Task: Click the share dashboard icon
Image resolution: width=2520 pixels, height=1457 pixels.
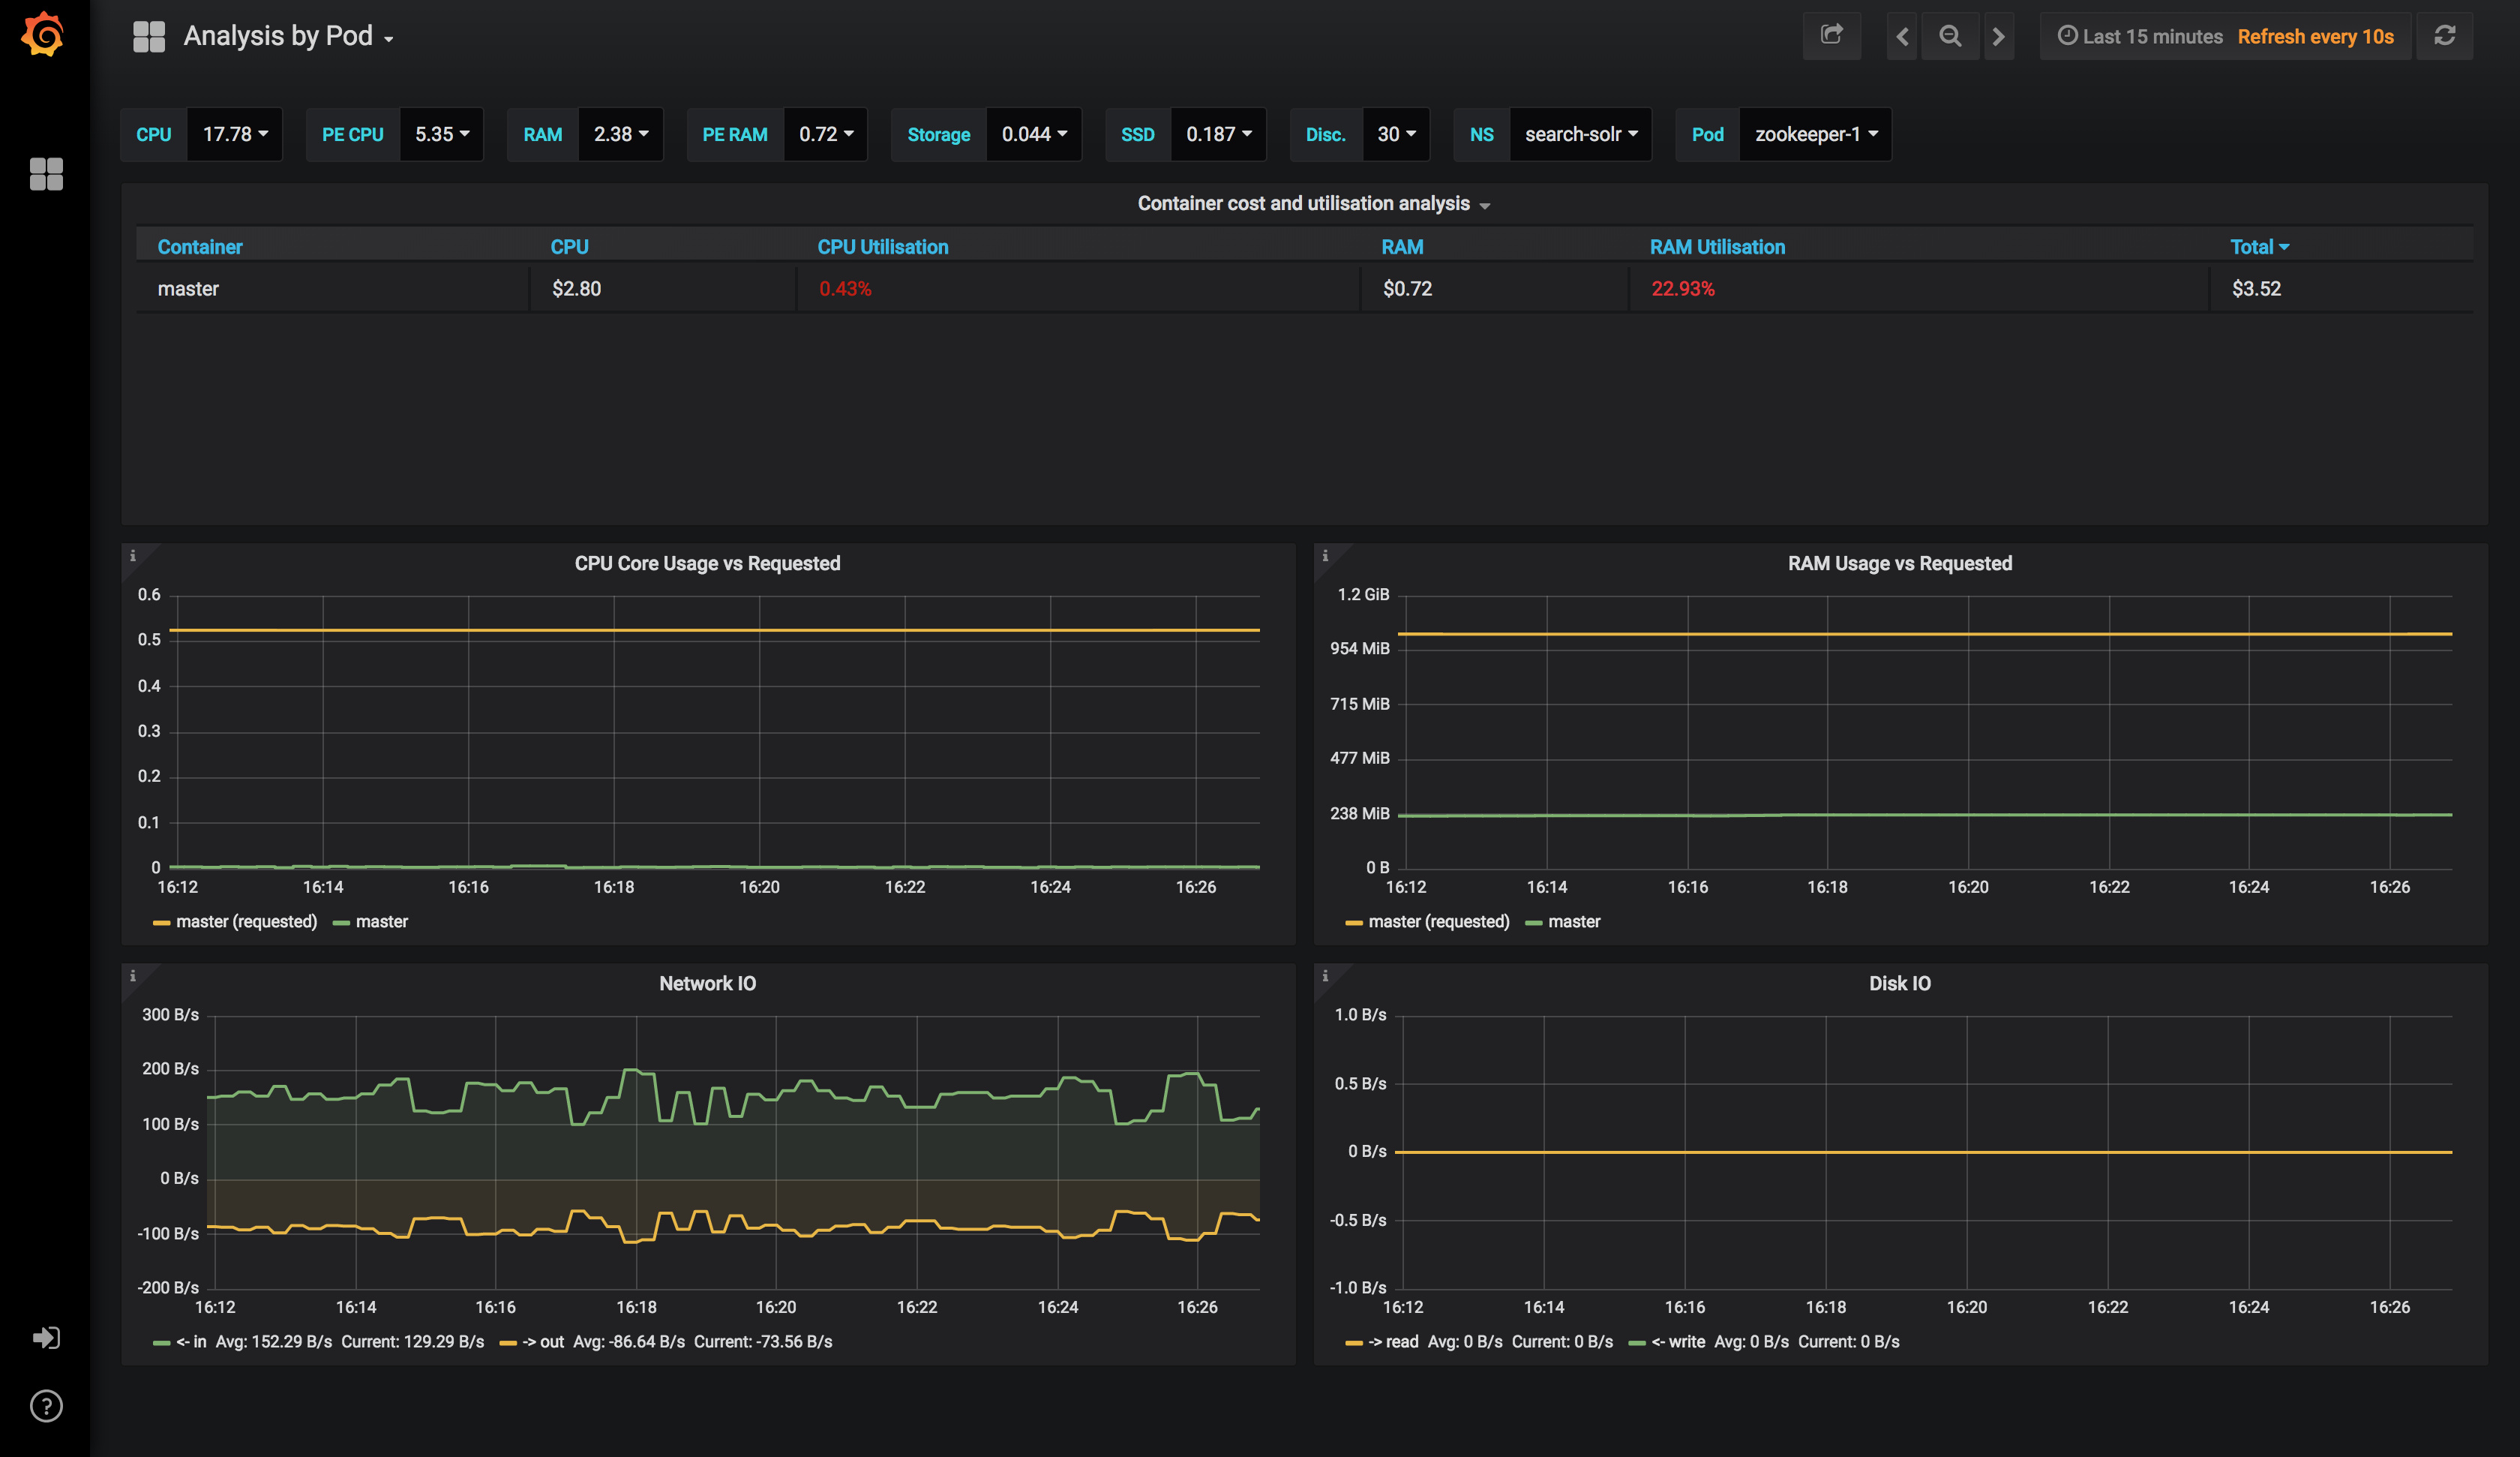Action: pos(1831,36)
